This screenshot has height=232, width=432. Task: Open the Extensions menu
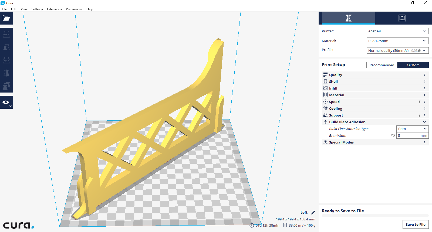[54, 9]
